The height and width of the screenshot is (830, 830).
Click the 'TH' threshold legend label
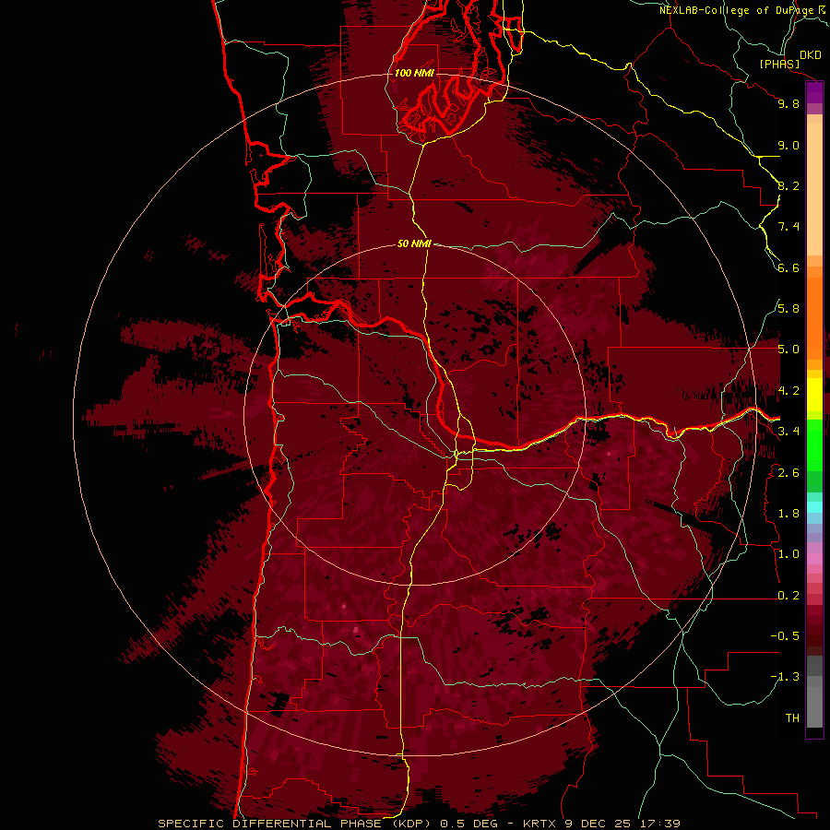[792, 718]
